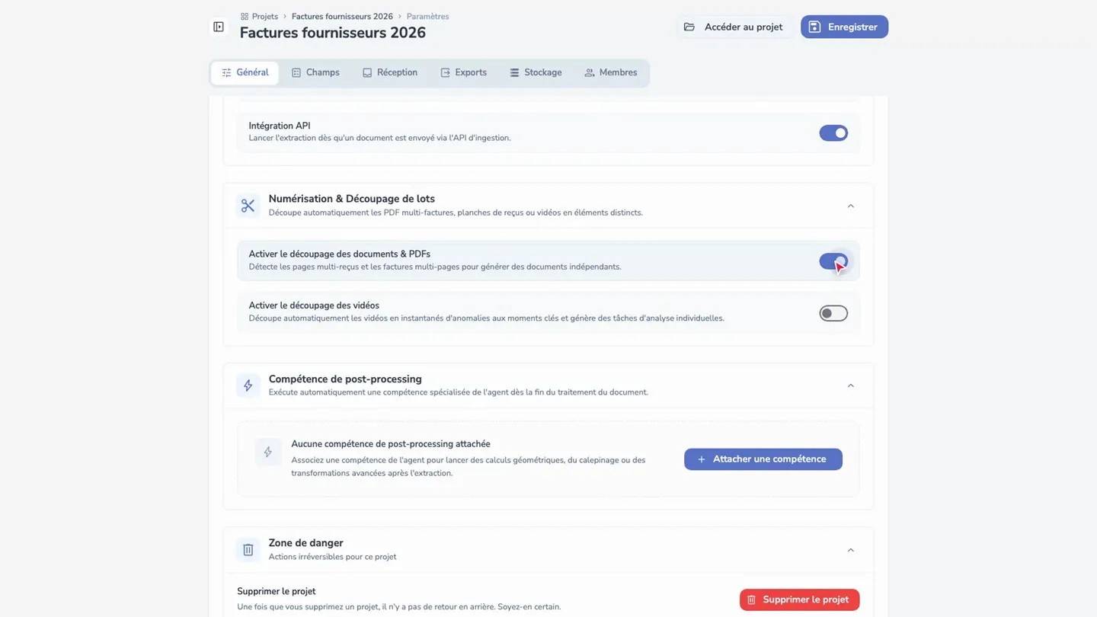Open the Projets breadcrumb link
The width and height of the screenshot is (1097, 617).
tap(265, 17)
